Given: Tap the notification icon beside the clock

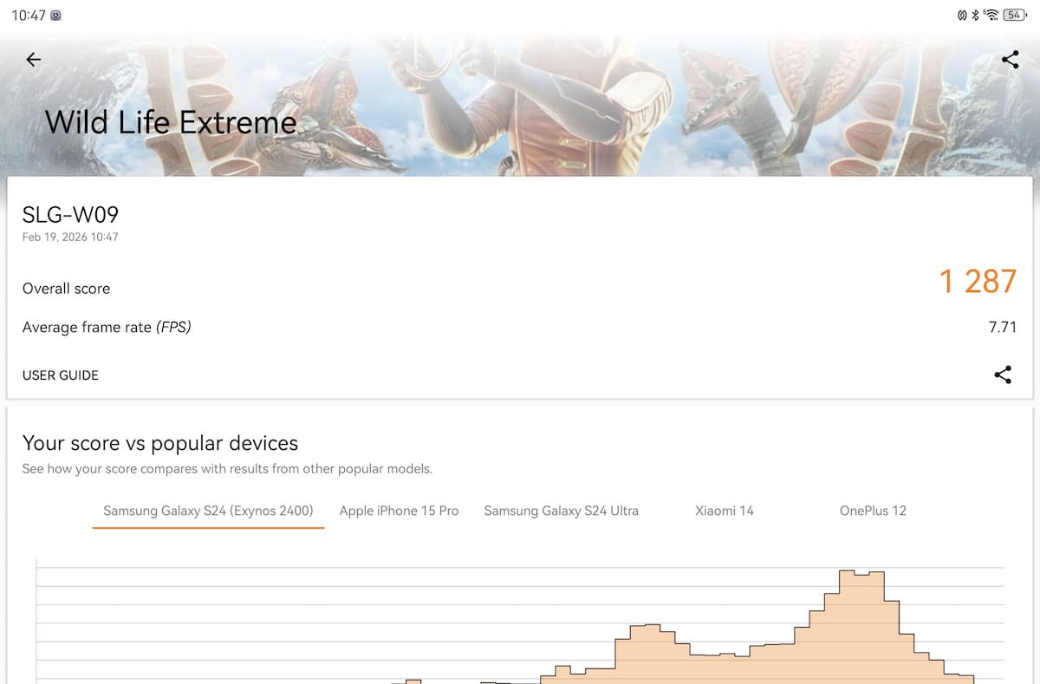Looking at the screenshot, I should [x=56, y=16].
